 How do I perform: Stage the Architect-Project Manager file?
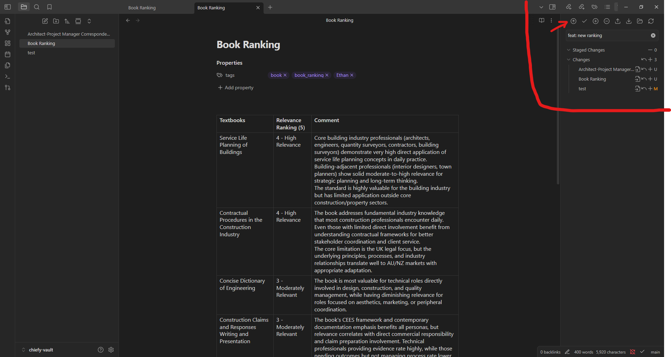pos(650,69)
